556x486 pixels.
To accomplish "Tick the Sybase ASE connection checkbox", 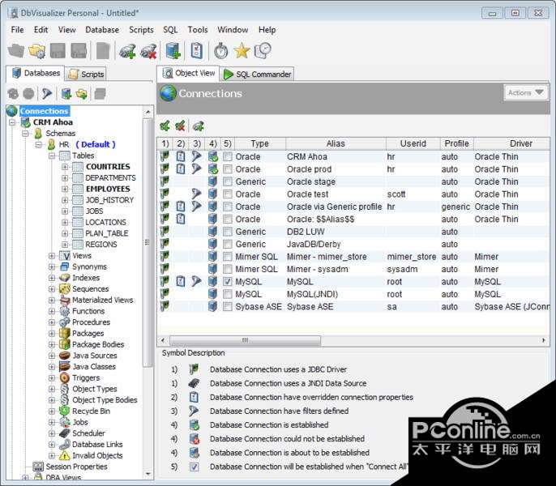I will (x=228, y=307).
